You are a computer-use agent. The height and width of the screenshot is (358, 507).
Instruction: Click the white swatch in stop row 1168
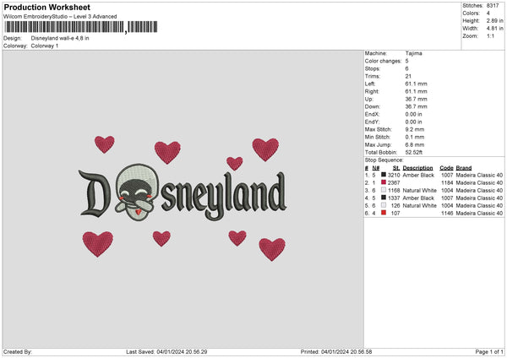384,190
